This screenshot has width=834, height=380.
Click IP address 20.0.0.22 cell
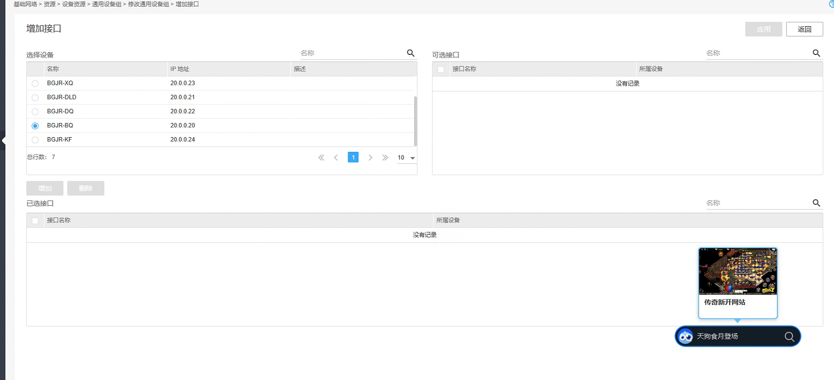pyautogui.click(x=182, y=111)
